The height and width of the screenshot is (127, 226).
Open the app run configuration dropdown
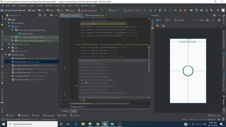(114, 10)
